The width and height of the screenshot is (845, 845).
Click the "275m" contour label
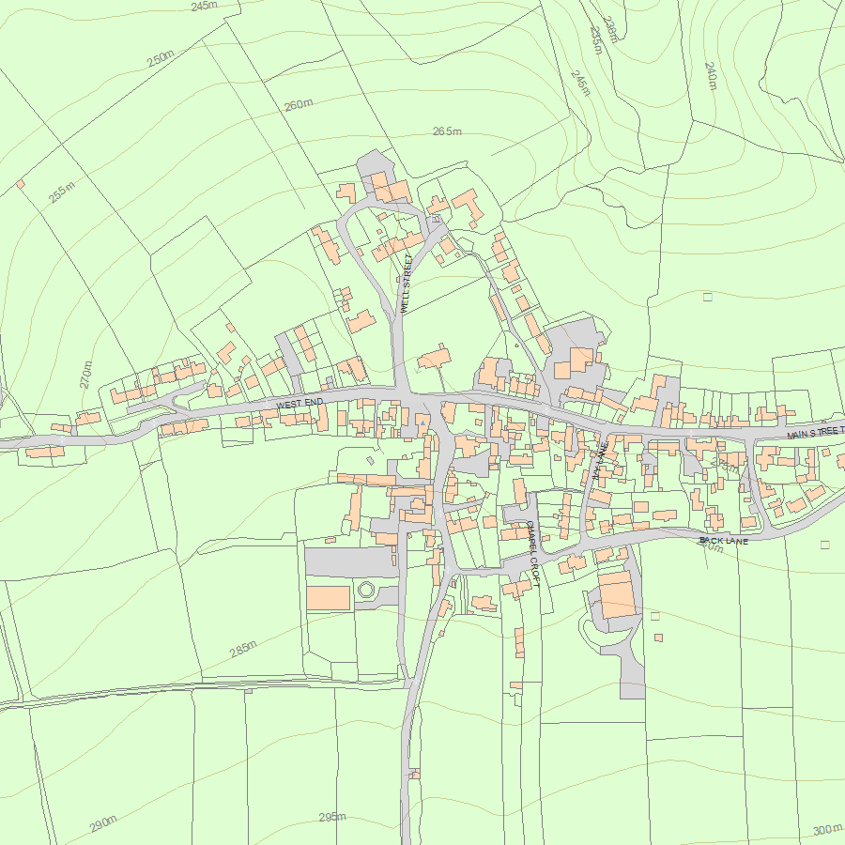click(726, 466)
